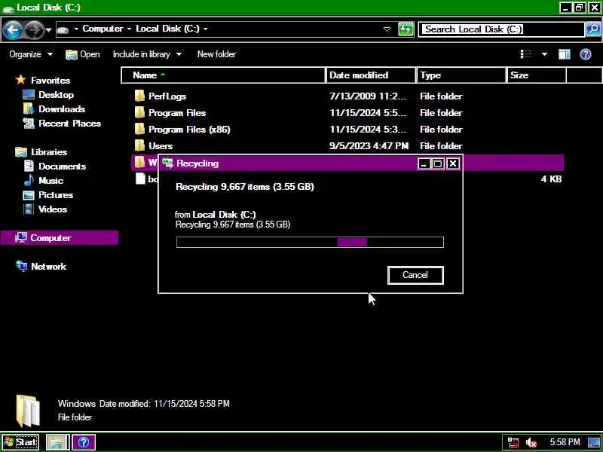Open Explorer Help icon
The height and width of the screenshot is (452, 603).
[x=586, y=54]
